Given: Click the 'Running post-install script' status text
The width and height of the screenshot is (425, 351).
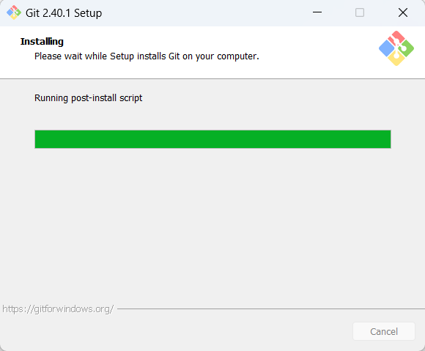Looking at the screenshot, I should point(89,98).
